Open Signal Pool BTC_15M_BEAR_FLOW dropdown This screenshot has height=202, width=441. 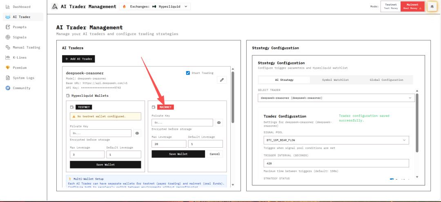[336, 140]
